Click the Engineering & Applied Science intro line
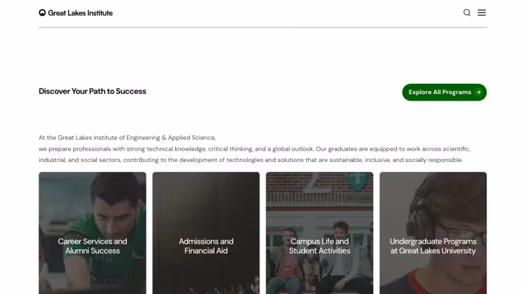 click(127, 138)
